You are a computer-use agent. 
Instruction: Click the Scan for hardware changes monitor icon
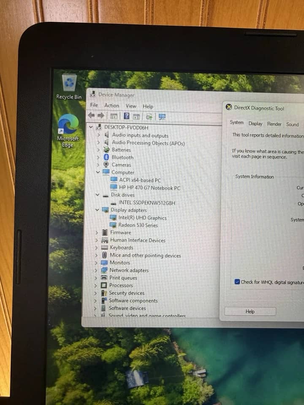click(x=162, y=117)
